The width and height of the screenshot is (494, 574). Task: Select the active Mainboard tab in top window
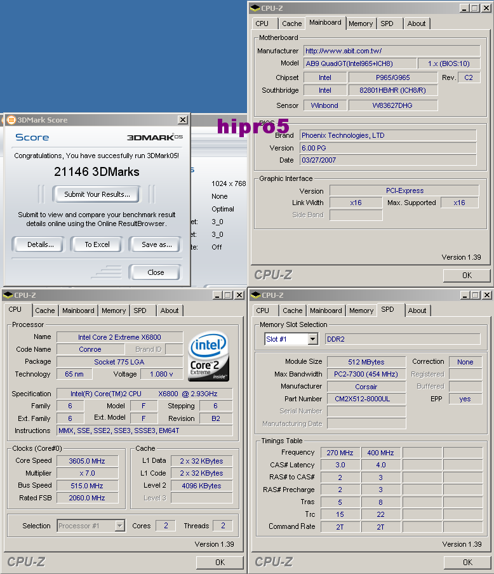tap(325, 22)
